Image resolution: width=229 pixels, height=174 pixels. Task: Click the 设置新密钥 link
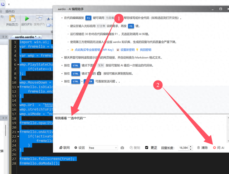[x=127, y=50]
